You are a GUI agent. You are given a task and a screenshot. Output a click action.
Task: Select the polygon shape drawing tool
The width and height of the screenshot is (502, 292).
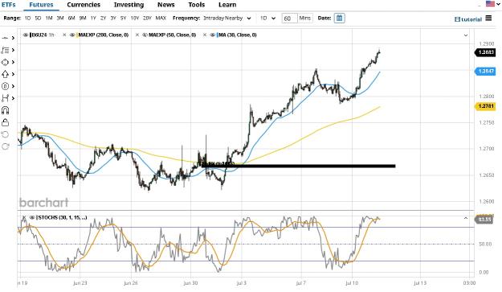5,62
